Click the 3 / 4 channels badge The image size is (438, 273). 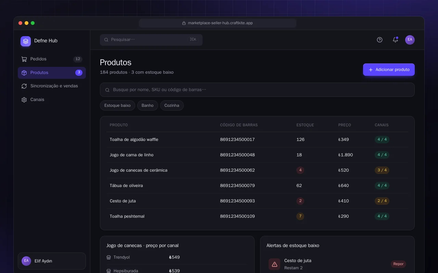click(x=382, y=170)
